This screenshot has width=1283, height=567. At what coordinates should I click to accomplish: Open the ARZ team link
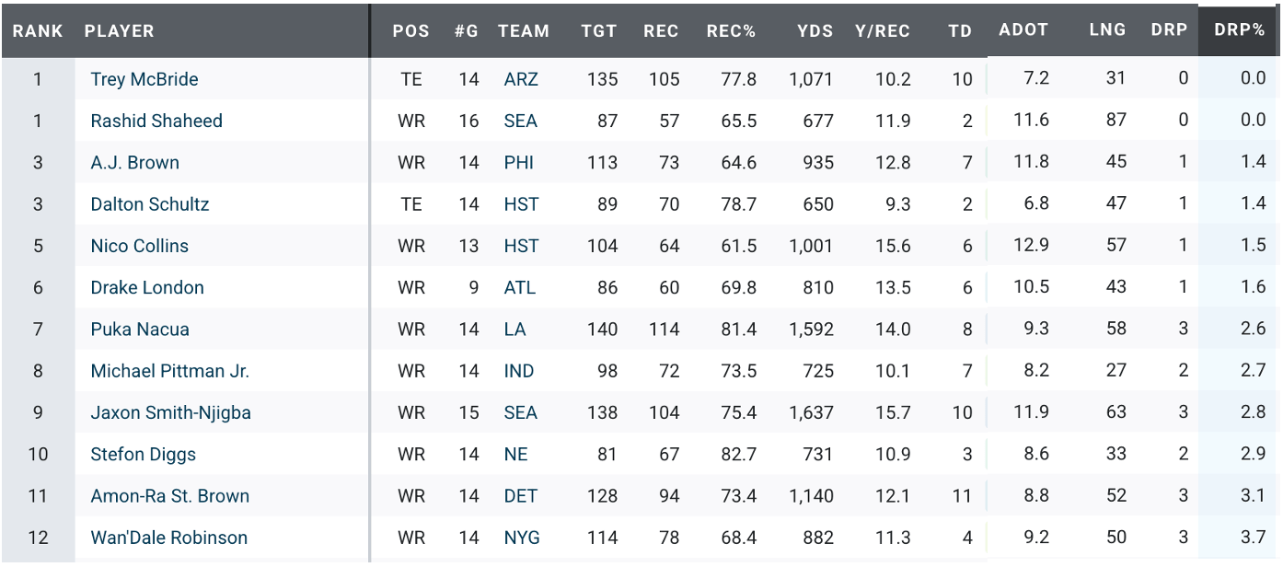point(521,79)
